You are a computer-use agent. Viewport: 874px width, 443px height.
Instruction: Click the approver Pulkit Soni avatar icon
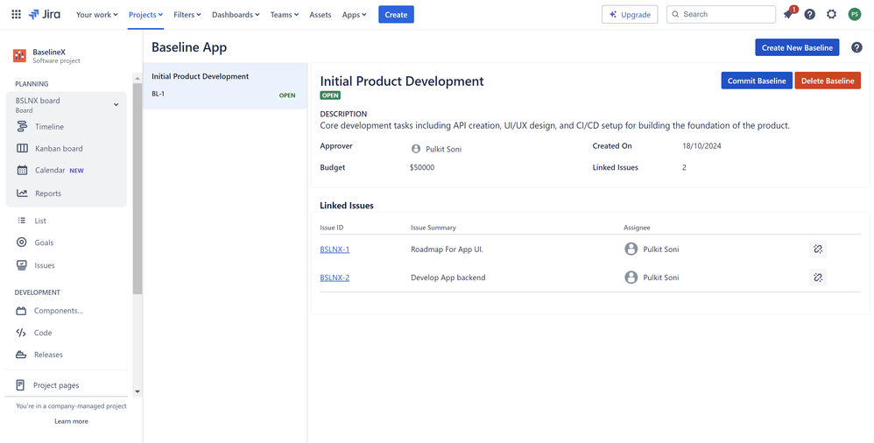point(415,149)
